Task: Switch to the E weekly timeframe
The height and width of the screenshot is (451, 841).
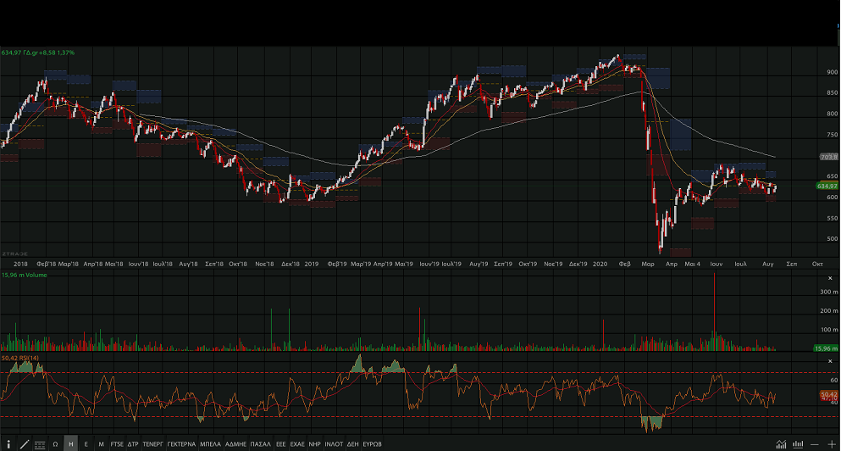Action: tap(86, 444)
